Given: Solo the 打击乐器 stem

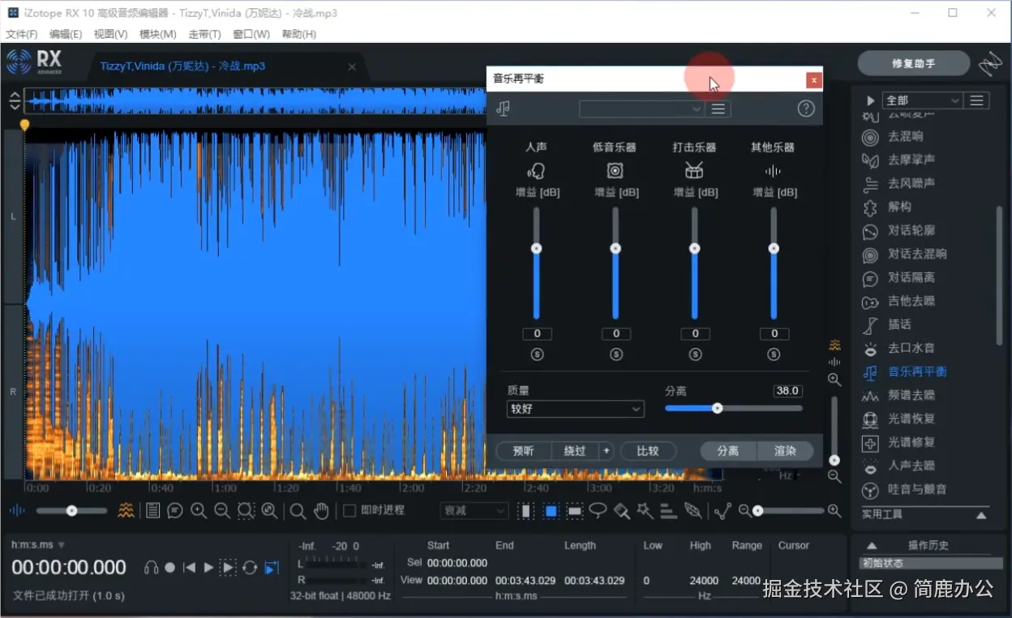Looking at the screenshot, I should point(694,354).
